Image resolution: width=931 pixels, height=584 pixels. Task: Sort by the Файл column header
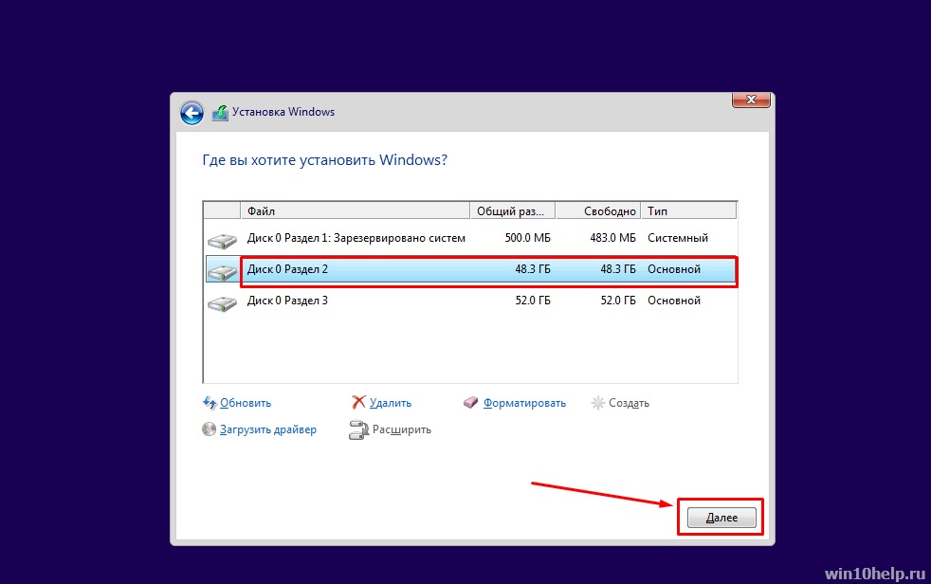click(x=356, y=210)
